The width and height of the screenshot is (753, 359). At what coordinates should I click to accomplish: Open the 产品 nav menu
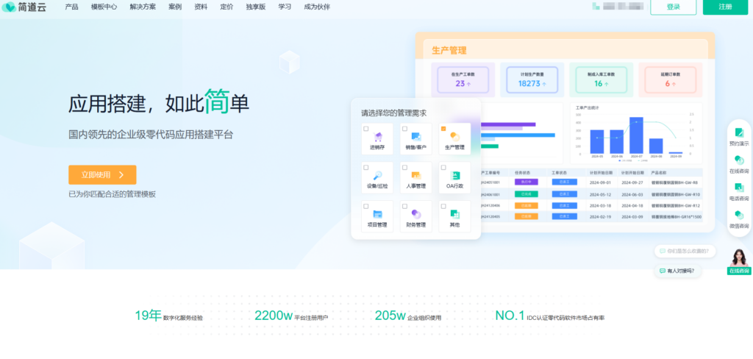click(x=71, y=7)
